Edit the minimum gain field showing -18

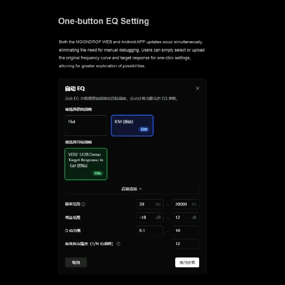pyautogui.click(x=150, y=217)
